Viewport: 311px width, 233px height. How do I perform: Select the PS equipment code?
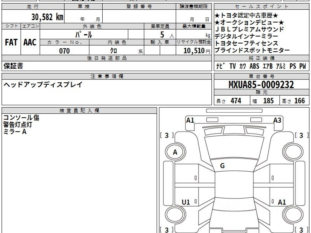click(293, 66)
